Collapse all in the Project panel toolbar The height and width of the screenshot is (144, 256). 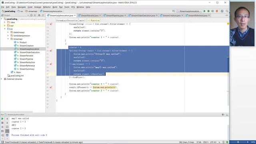[35, 15]
